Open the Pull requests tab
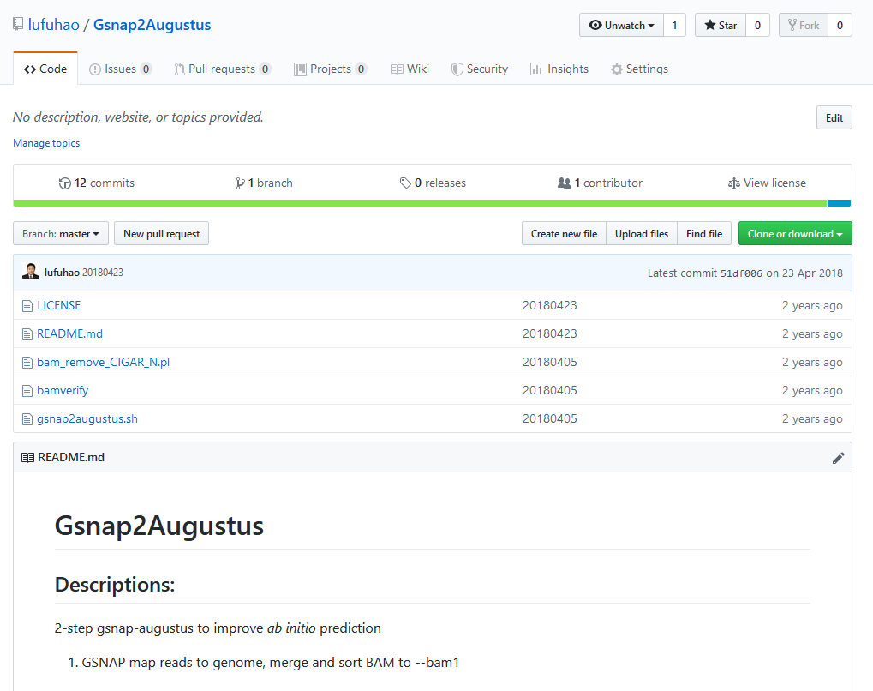 coord(222,69)
